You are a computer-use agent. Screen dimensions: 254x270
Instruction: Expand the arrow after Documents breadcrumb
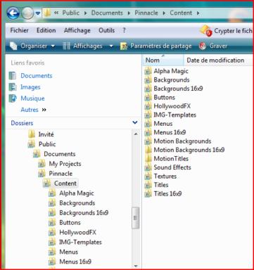click(129, 13)
